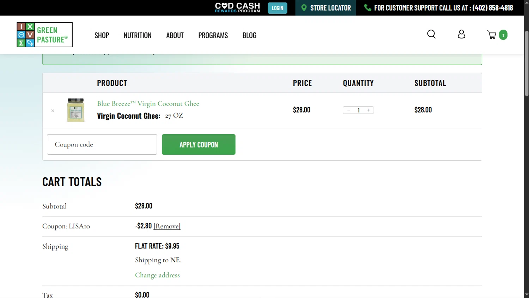Click the 27 OZ size text
This screenshot has width=529, height=298.
coord(174,116)
